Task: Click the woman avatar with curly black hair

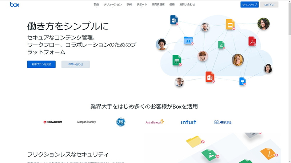Action: click(162, 44)
